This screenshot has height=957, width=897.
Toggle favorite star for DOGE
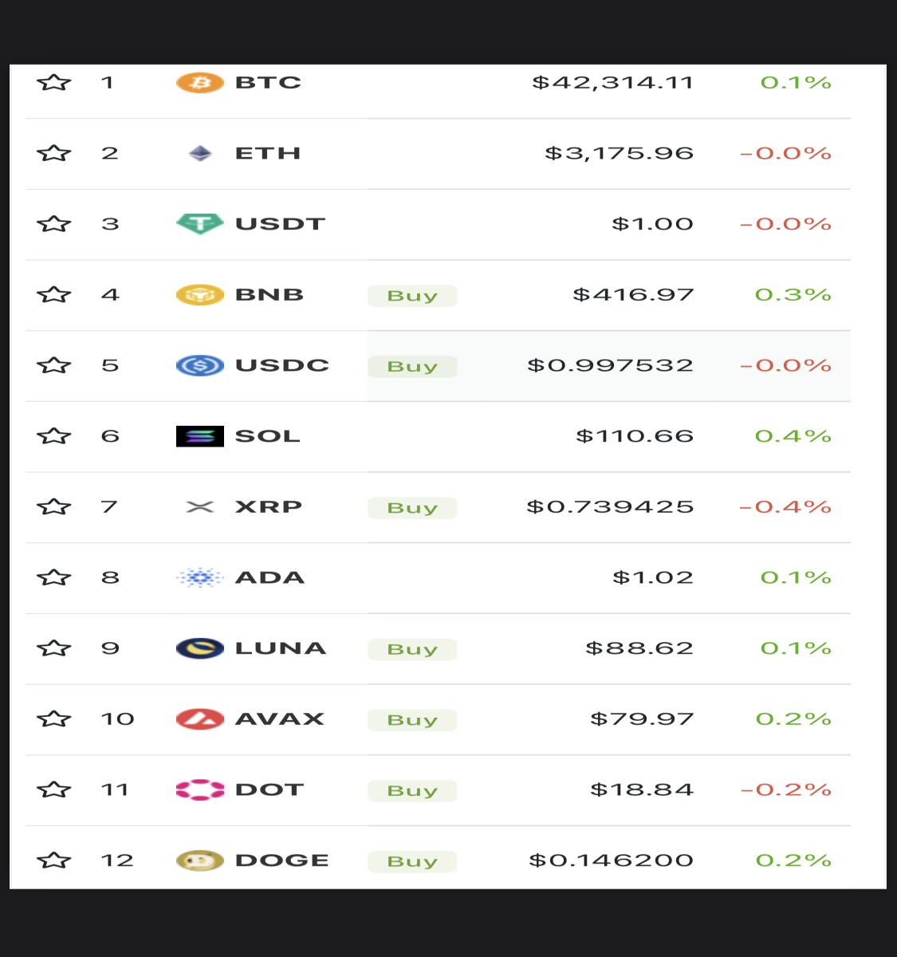tap(54, 861)
